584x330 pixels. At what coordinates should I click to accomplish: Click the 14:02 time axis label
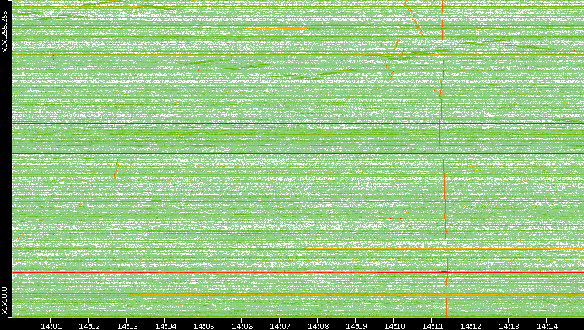(x=89, y=326)
